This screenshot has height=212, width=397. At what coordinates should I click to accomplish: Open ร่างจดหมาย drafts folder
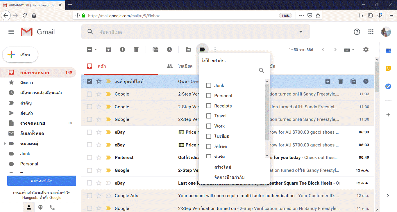pos(38,123)
